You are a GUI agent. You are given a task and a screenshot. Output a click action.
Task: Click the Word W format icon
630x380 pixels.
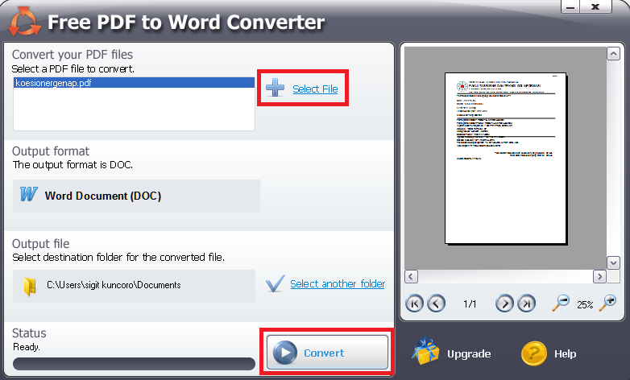coord(29,194)
